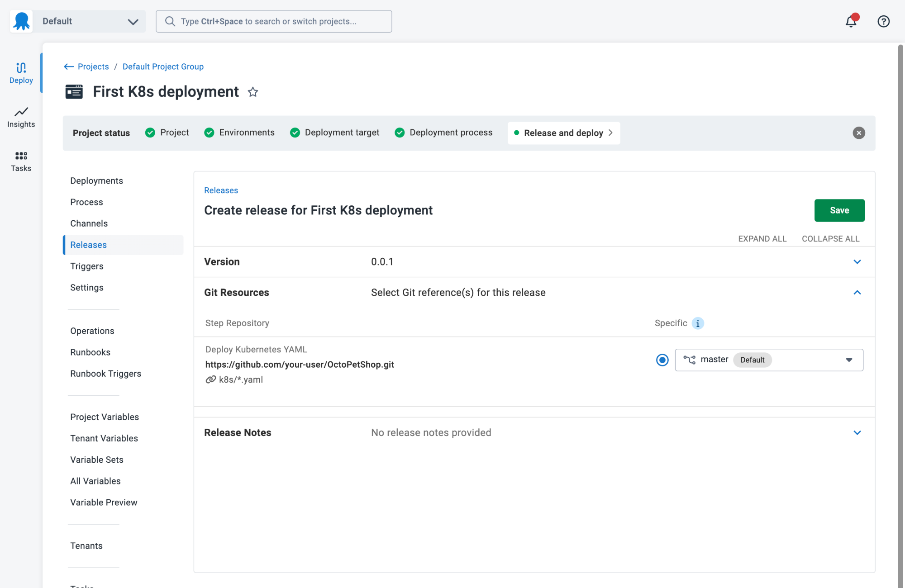The width and height of the screenshot is (905, 588).
Task: Click Save to create the release
Action: pyautogui.click(x=840, y=210)
